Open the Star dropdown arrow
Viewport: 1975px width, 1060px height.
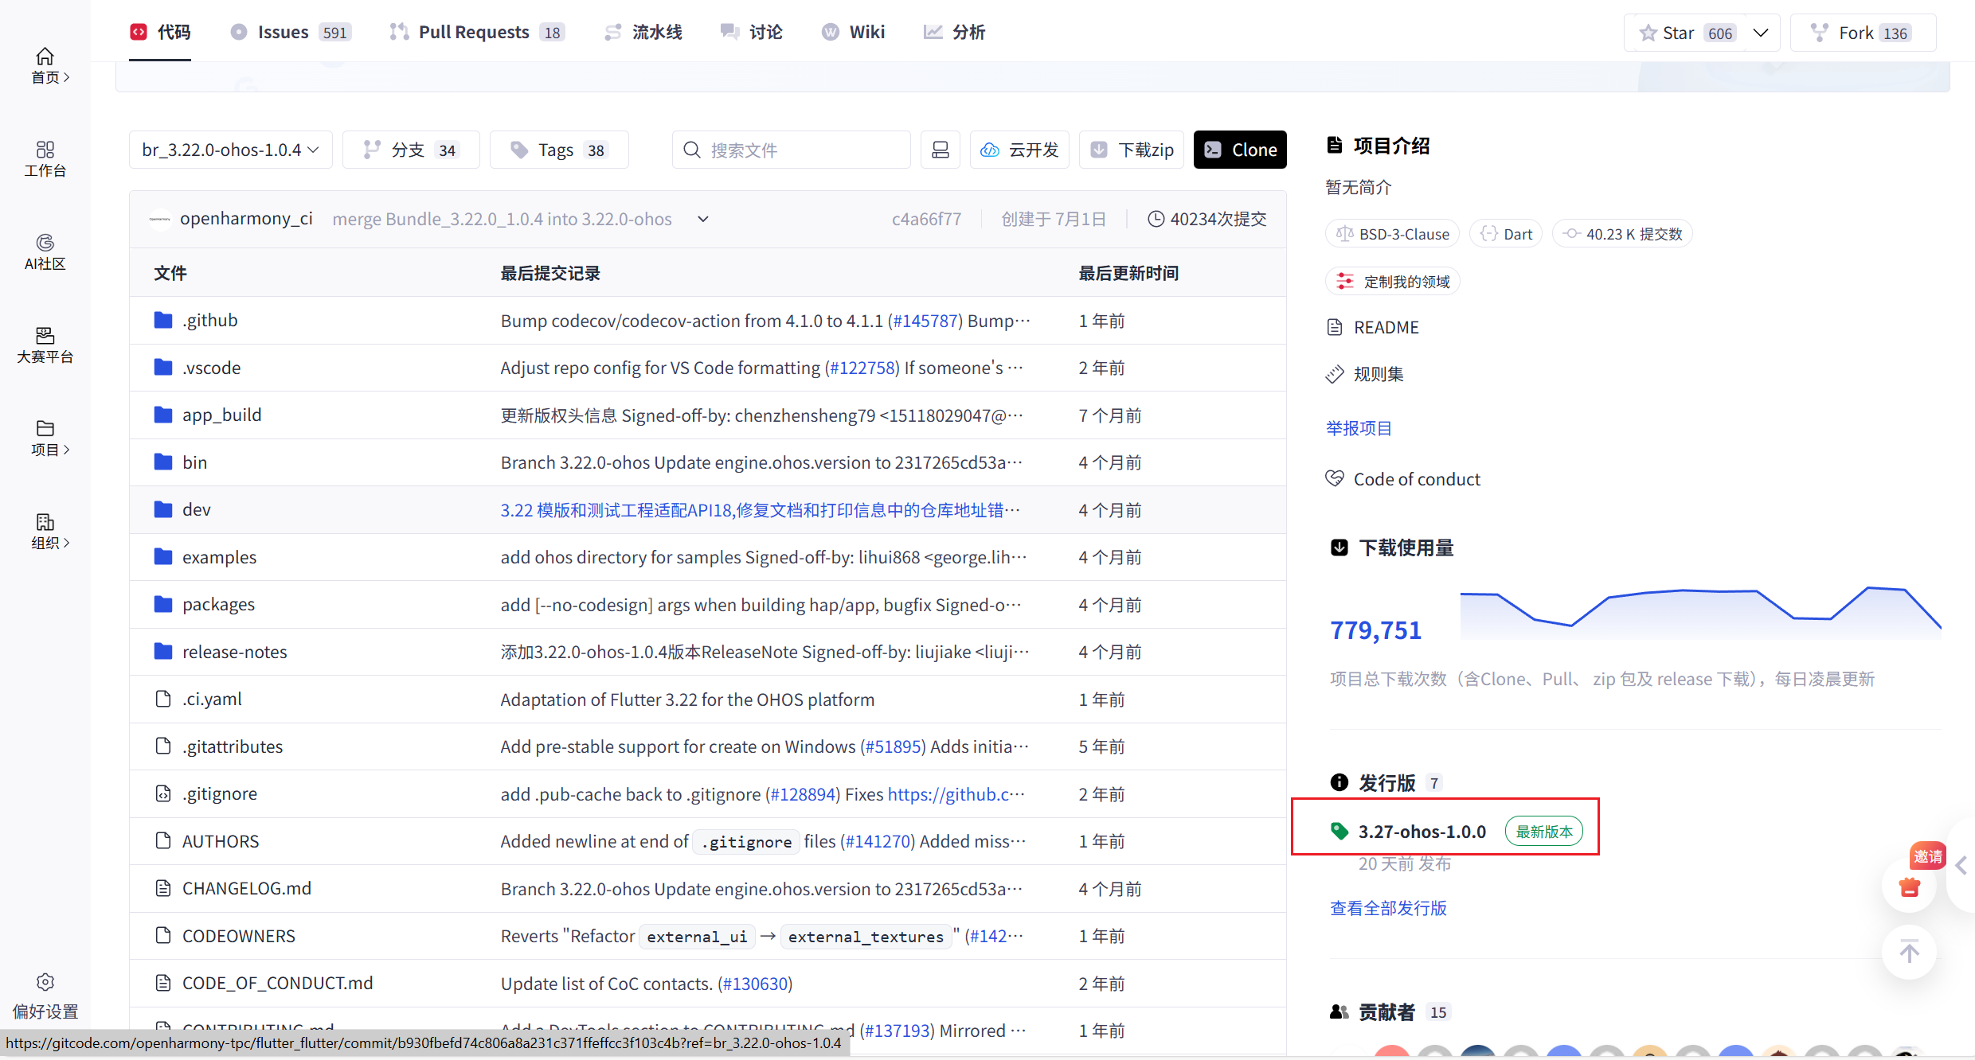(x=1761, y=33)
